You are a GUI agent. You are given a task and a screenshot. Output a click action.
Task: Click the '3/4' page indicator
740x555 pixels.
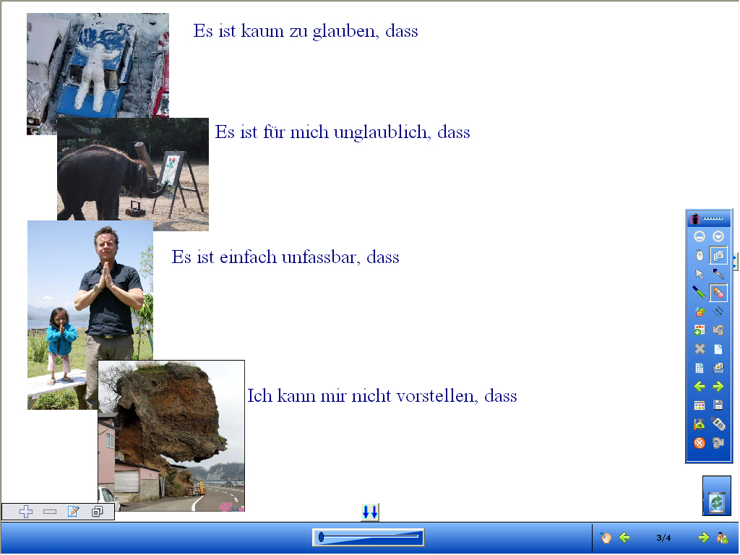click(663, 537)
